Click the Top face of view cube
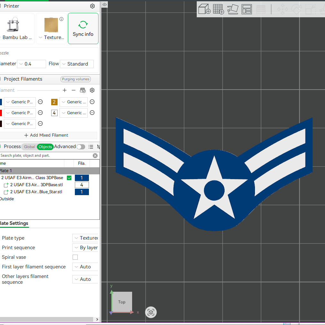This screenshot has height=325, width=325. (122, 302)
